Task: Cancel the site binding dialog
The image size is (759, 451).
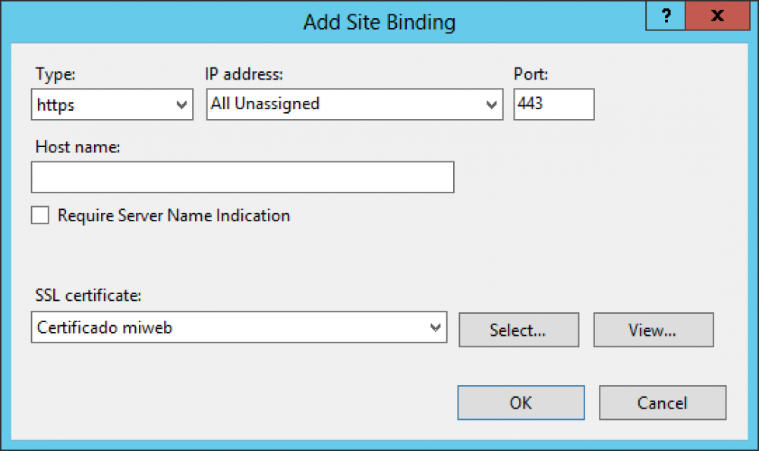Action: (x=663, y=402)
